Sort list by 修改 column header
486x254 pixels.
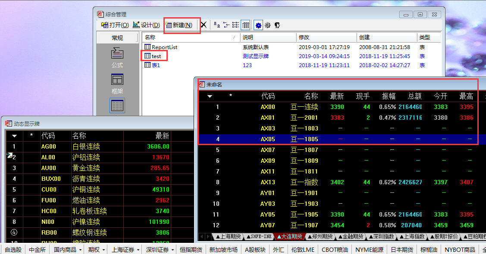coord(326,37)
